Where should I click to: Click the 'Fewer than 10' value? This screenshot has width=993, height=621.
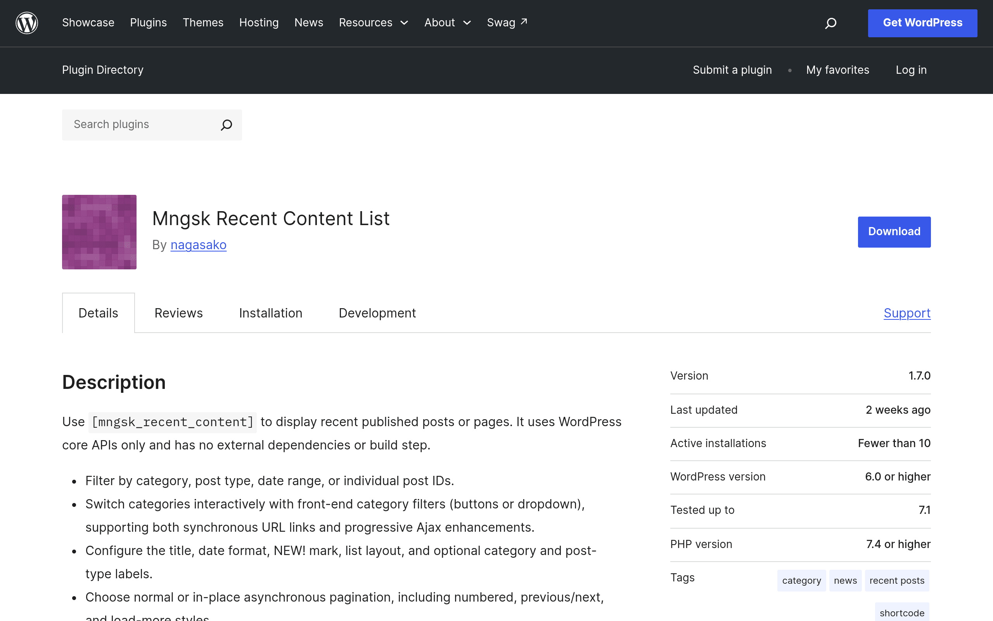pos(894,443)
